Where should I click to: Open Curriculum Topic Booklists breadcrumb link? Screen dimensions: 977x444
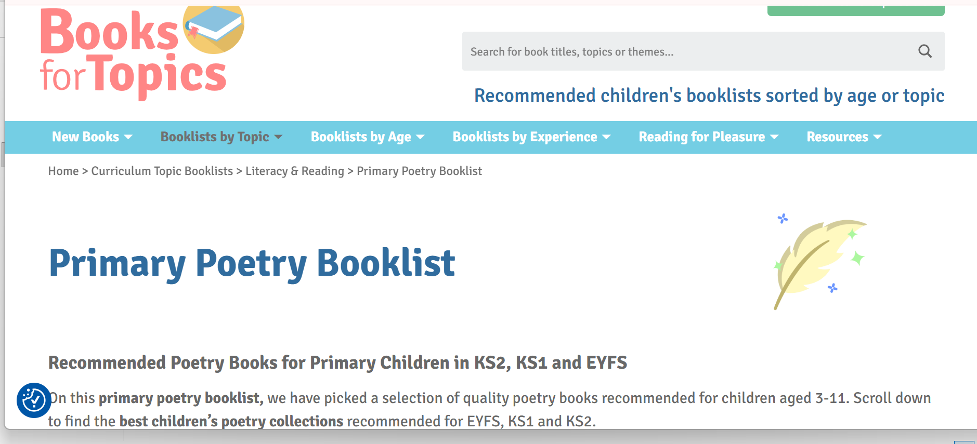[x=162, y=171]
